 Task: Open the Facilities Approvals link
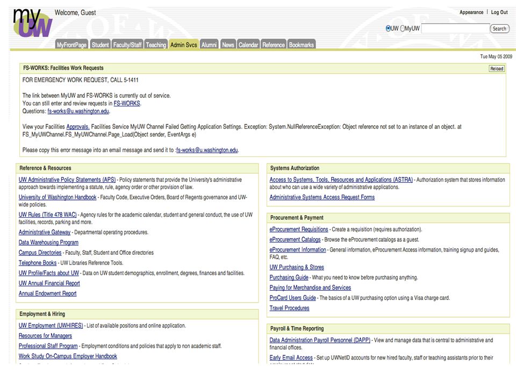77,127
